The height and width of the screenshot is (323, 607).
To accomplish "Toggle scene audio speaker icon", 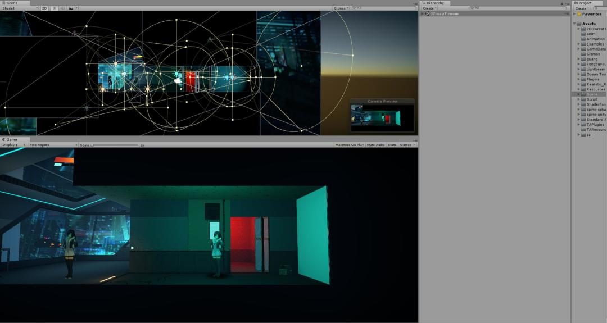I will (x=62, y=8).
